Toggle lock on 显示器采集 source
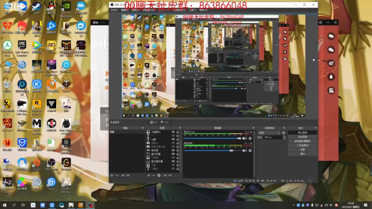The height and width of the screenshot is (209, 372). pyautogui.click(x=178, y=161)
